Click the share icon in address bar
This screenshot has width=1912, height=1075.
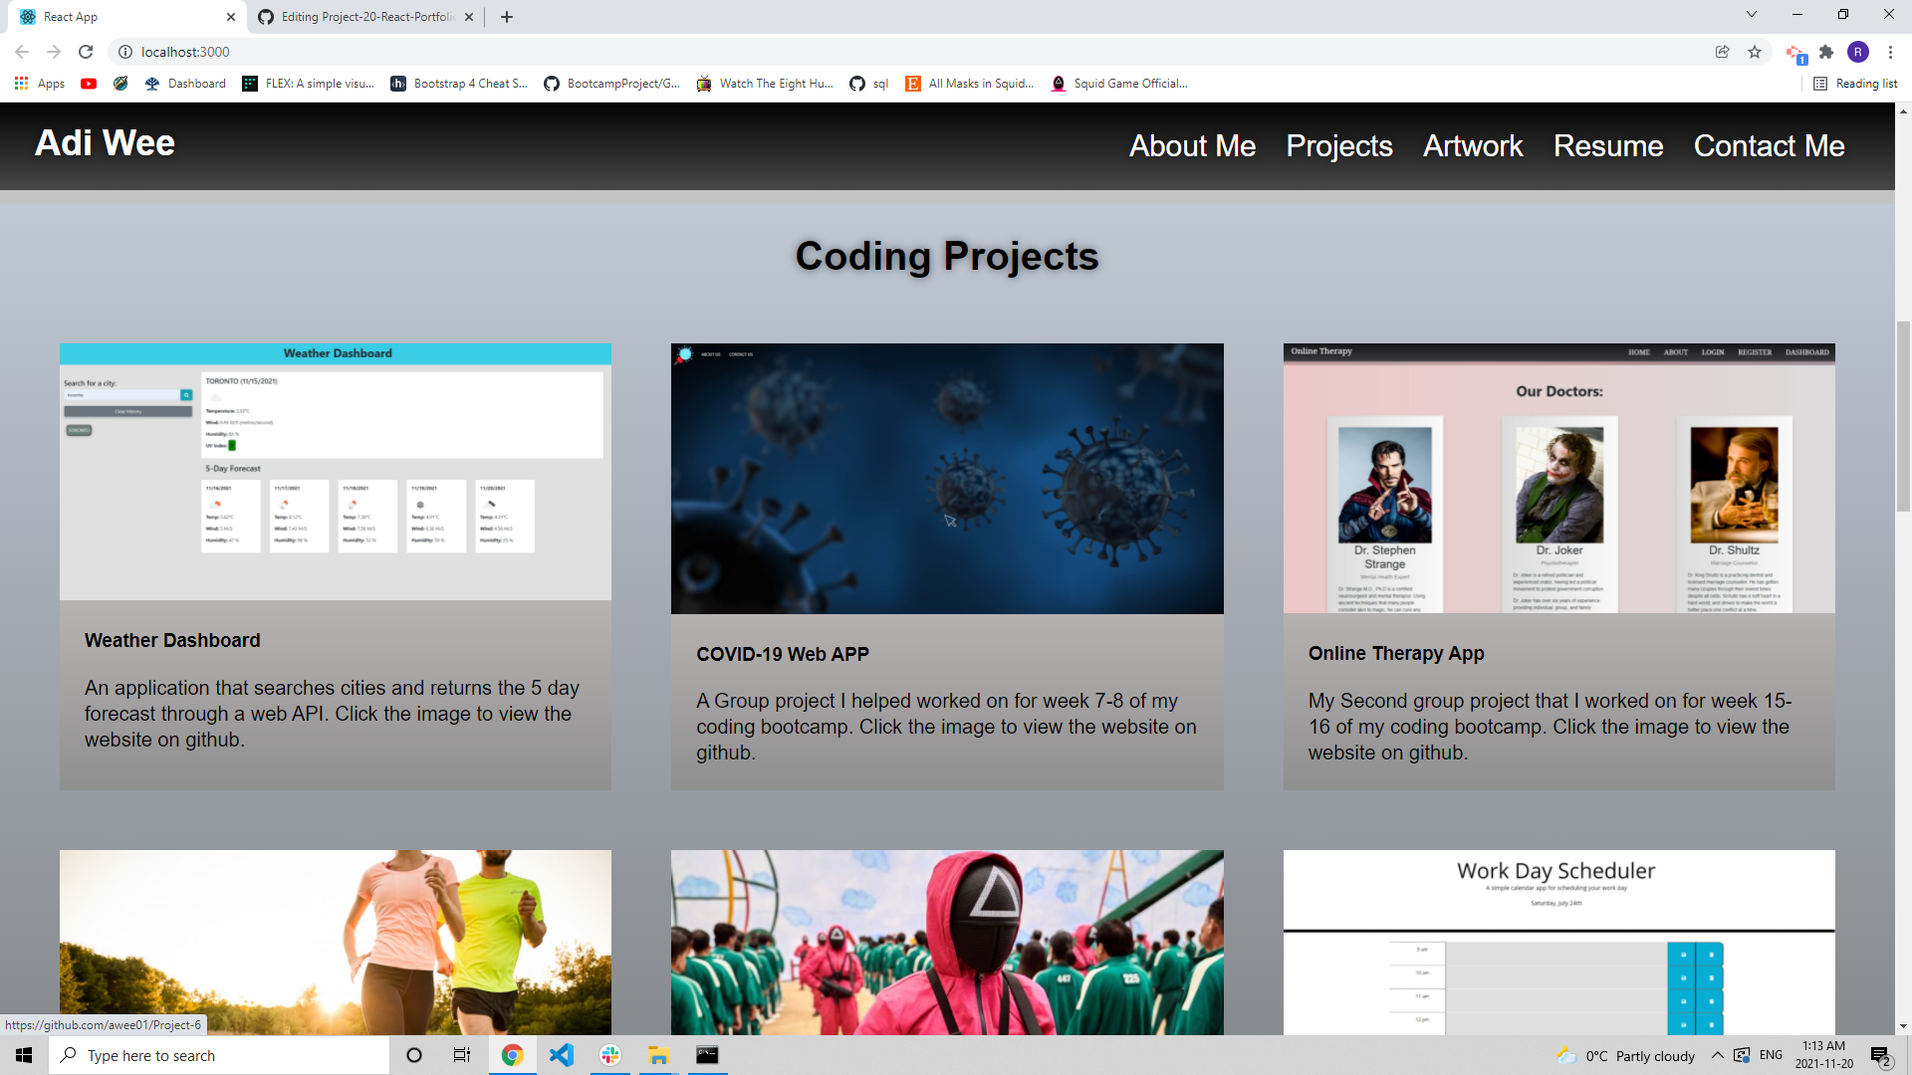[x=1724, y=52]
